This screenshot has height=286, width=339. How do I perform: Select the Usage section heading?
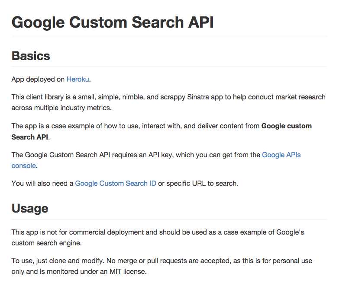coord(30,208)
